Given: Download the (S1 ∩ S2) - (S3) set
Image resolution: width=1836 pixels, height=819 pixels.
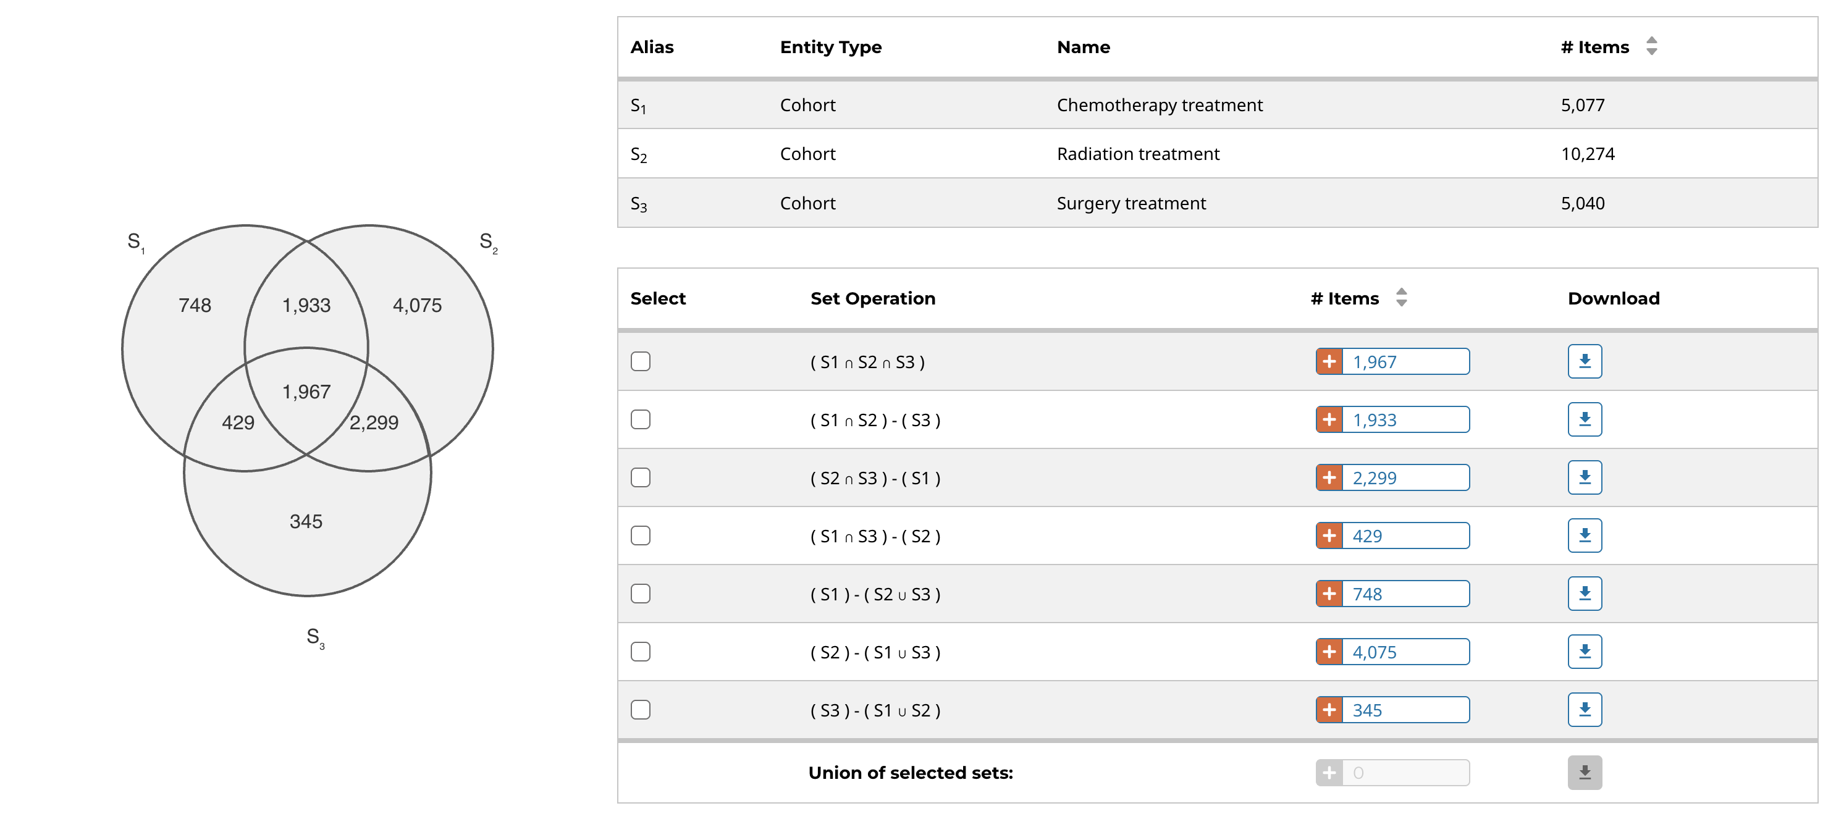Looking at the screenshot, I should tap(1584, 419).
